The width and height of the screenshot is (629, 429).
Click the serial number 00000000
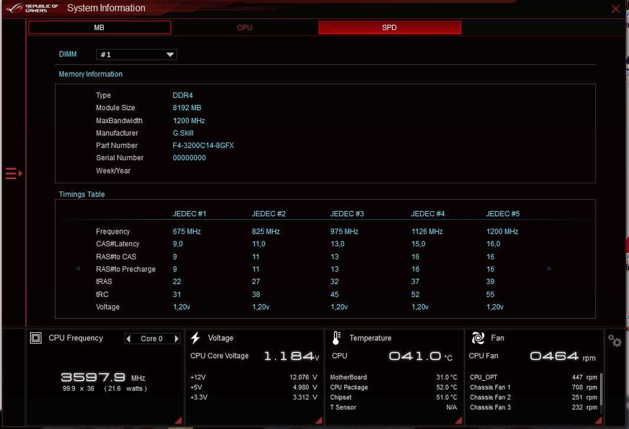point(189,158)
